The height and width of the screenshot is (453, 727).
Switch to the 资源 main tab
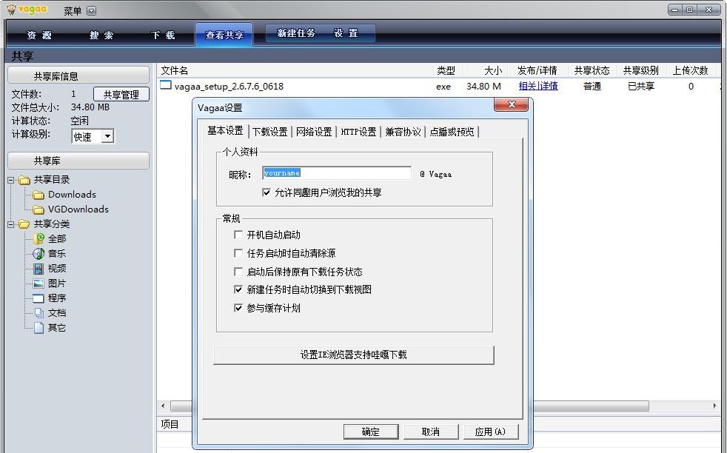coord(39,36)
